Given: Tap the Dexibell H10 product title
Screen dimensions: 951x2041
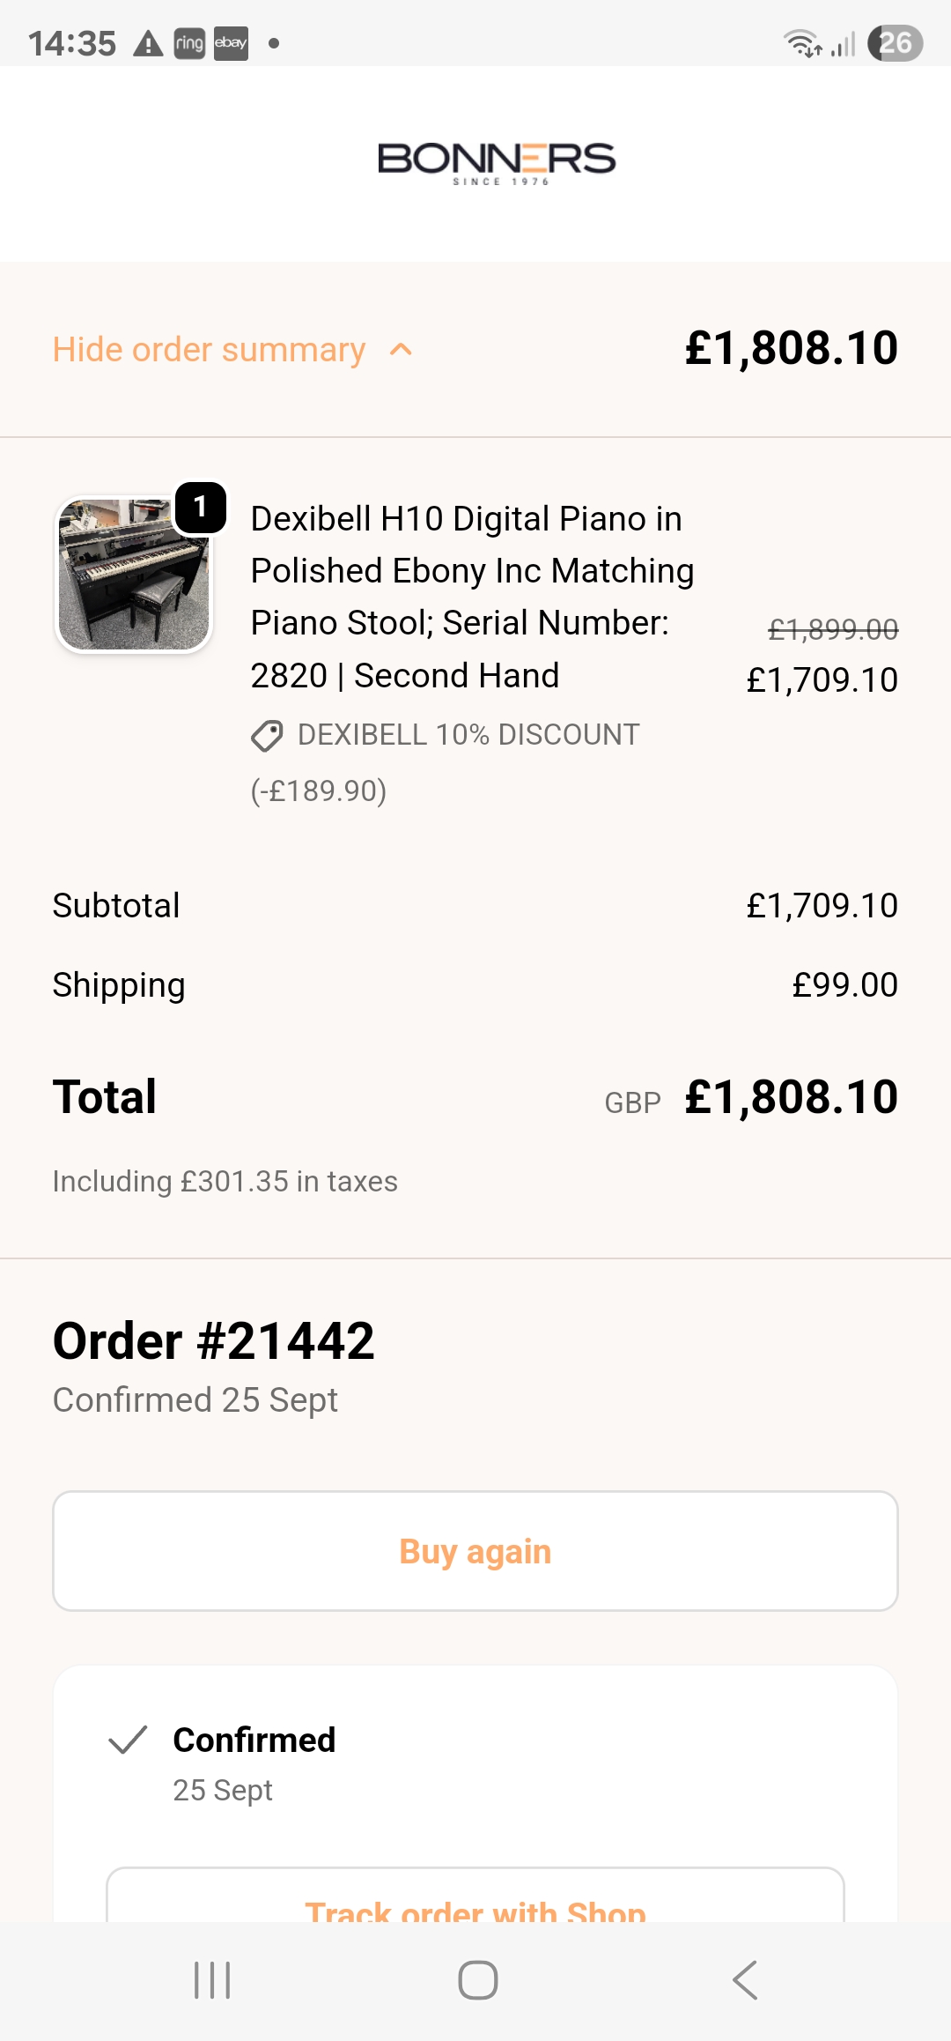Looking at the screenshot, I should pyautogui.click(x=472, y=597).
